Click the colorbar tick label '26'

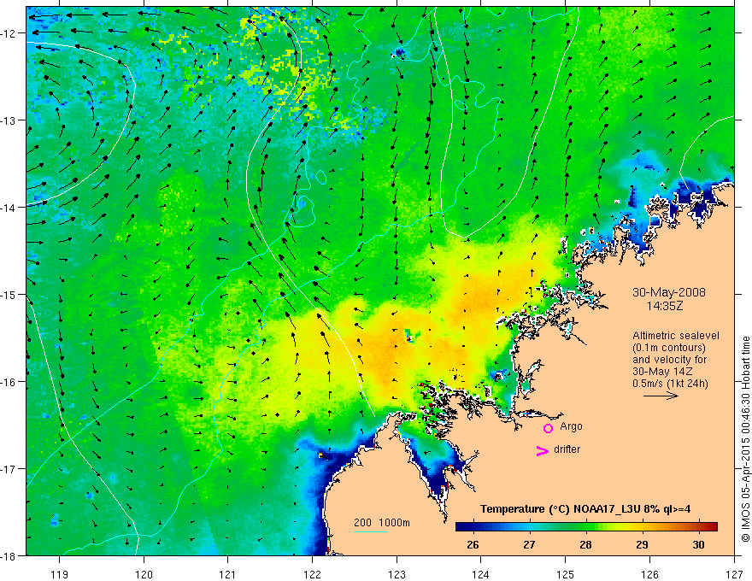pos(473,544)
